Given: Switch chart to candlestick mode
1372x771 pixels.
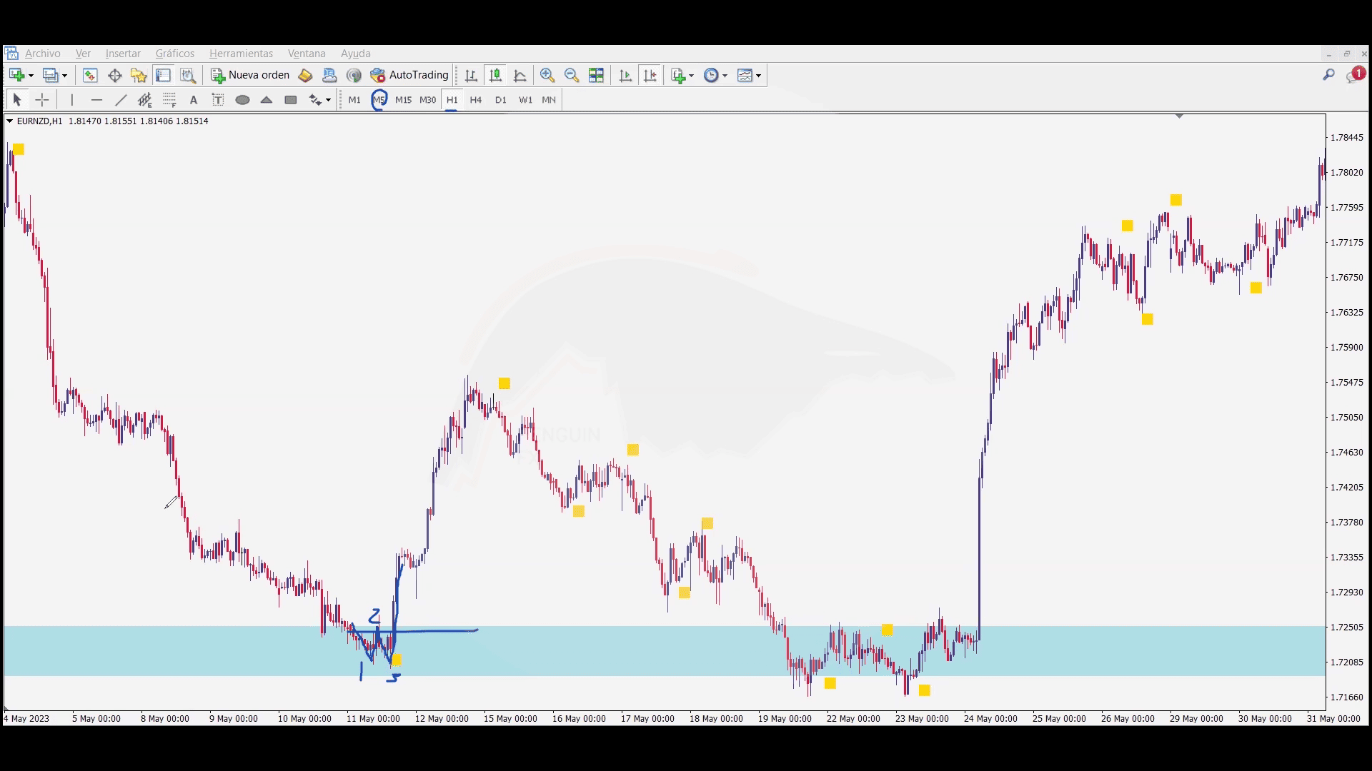Looking at the screenshot, I should 495,75.
